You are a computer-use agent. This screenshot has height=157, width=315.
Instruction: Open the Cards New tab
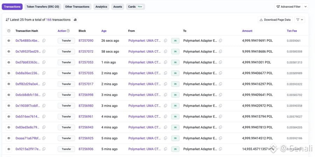135,7
